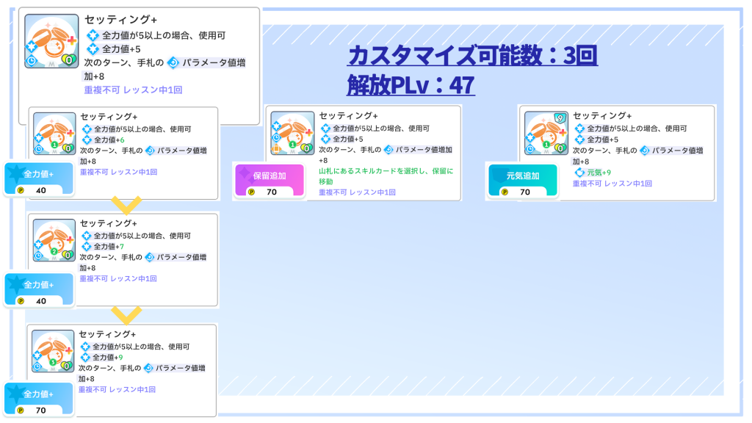
Task: Click the カスタマイズ可能数：3回 heading
Action: pos(472,56)
